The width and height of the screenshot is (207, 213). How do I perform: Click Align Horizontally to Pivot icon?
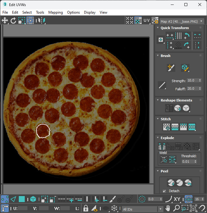pyautogui.click(x=170, y=36)
